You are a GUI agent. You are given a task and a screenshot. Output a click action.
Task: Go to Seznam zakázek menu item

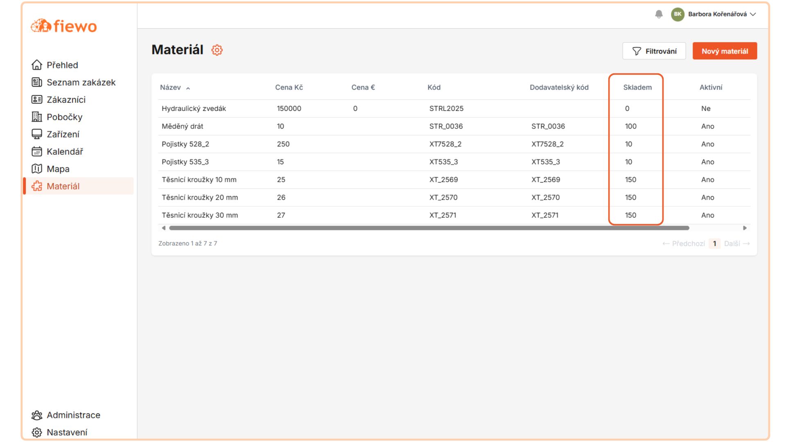tap(81, 83)
